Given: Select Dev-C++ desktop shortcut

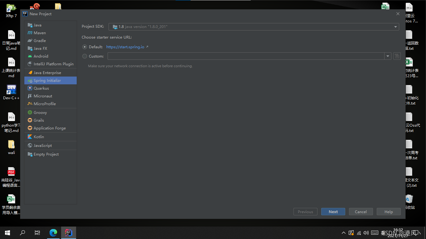Looking at the screenshot, I should (11, 92).
